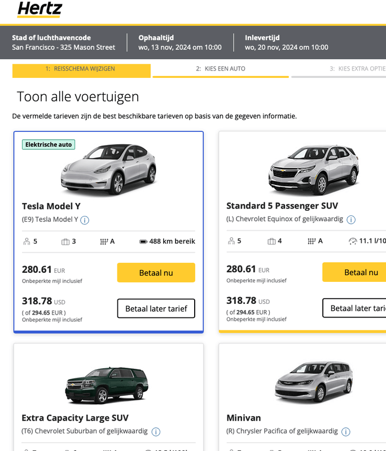386x451 pixels.
Task: Click return time wo, 20 nov, 2024
Action: [287, 47]
